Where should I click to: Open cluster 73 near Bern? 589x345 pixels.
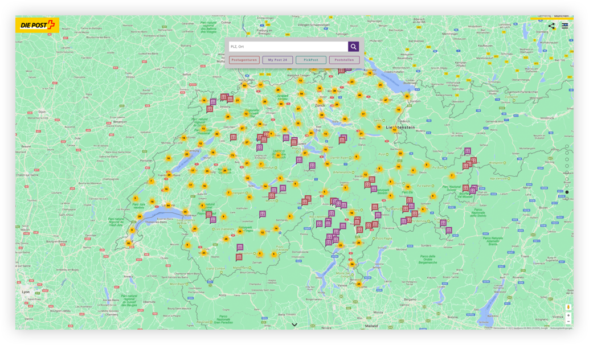[x=232, y=155]
